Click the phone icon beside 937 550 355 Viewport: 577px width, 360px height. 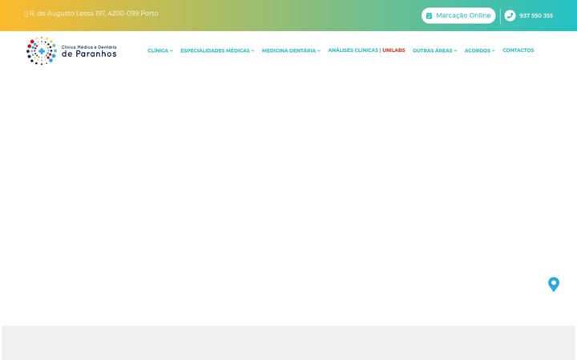(x=510, y=15)
